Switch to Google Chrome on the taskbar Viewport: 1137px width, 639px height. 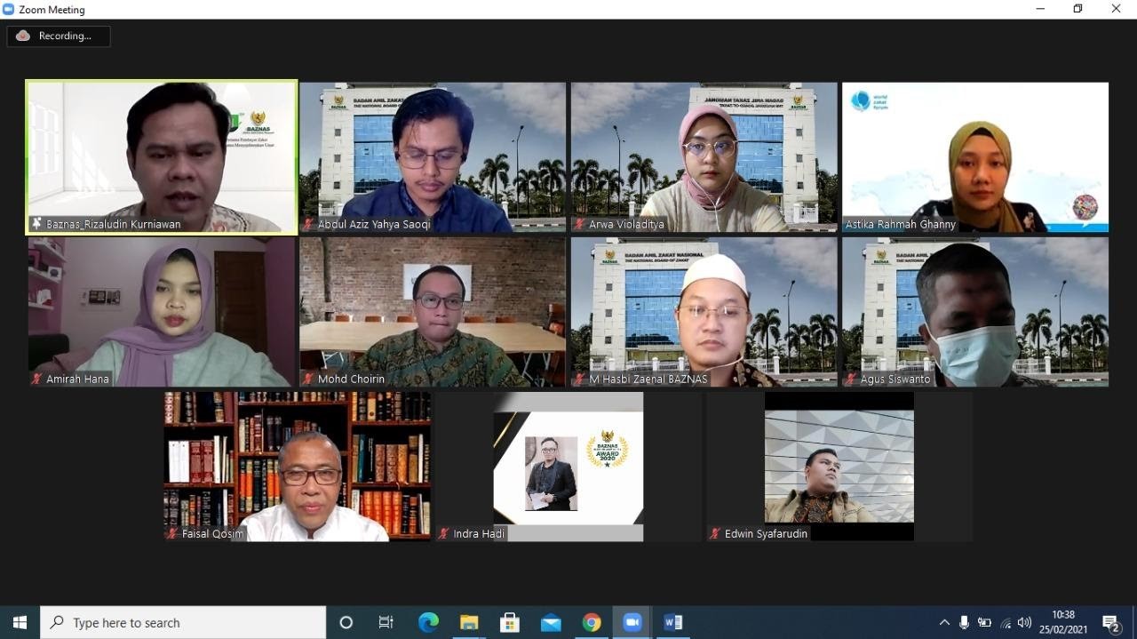pyautogui.click(x=592, y=622)
